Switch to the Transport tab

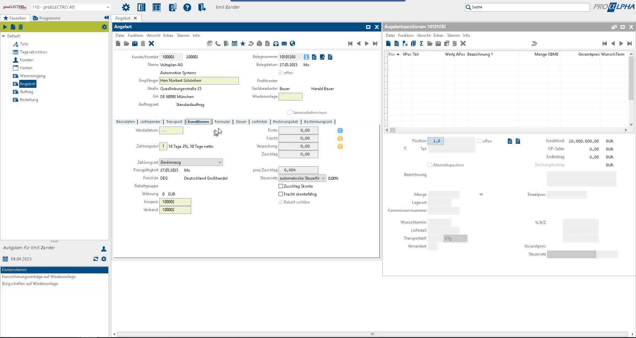click(174, 122)
